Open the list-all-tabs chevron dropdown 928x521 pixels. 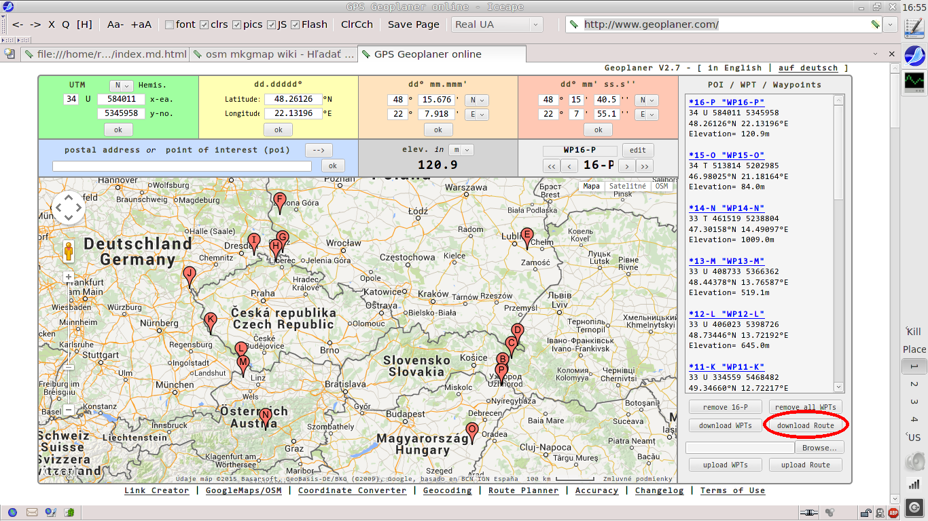[x=874, y=54]
